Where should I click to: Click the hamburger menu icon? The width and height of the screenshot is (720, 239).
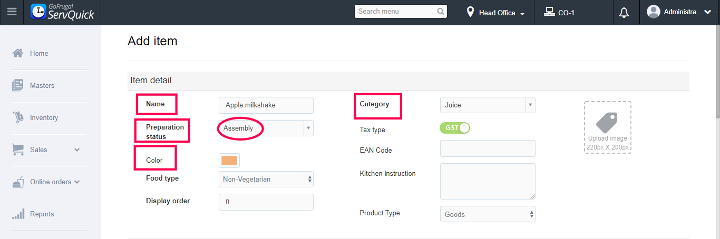point(12,12)
